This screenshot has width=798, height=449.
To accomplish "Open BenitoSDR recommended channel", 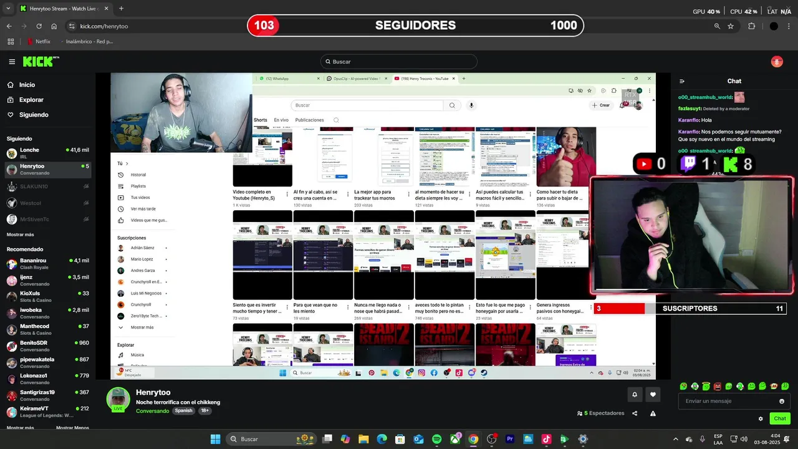I will [x=47, y=346].
